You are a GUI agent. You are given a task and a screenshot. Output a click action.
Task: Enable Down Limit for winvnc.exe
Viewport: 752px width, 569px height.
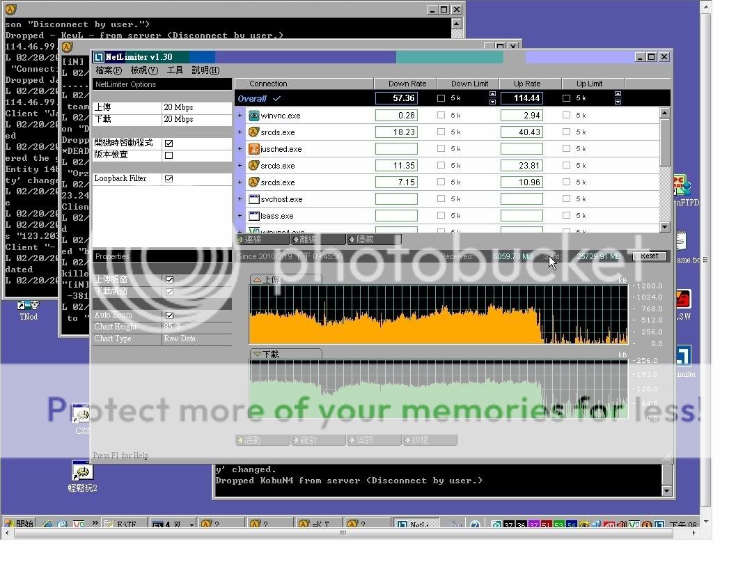click(x=441, y=115)
